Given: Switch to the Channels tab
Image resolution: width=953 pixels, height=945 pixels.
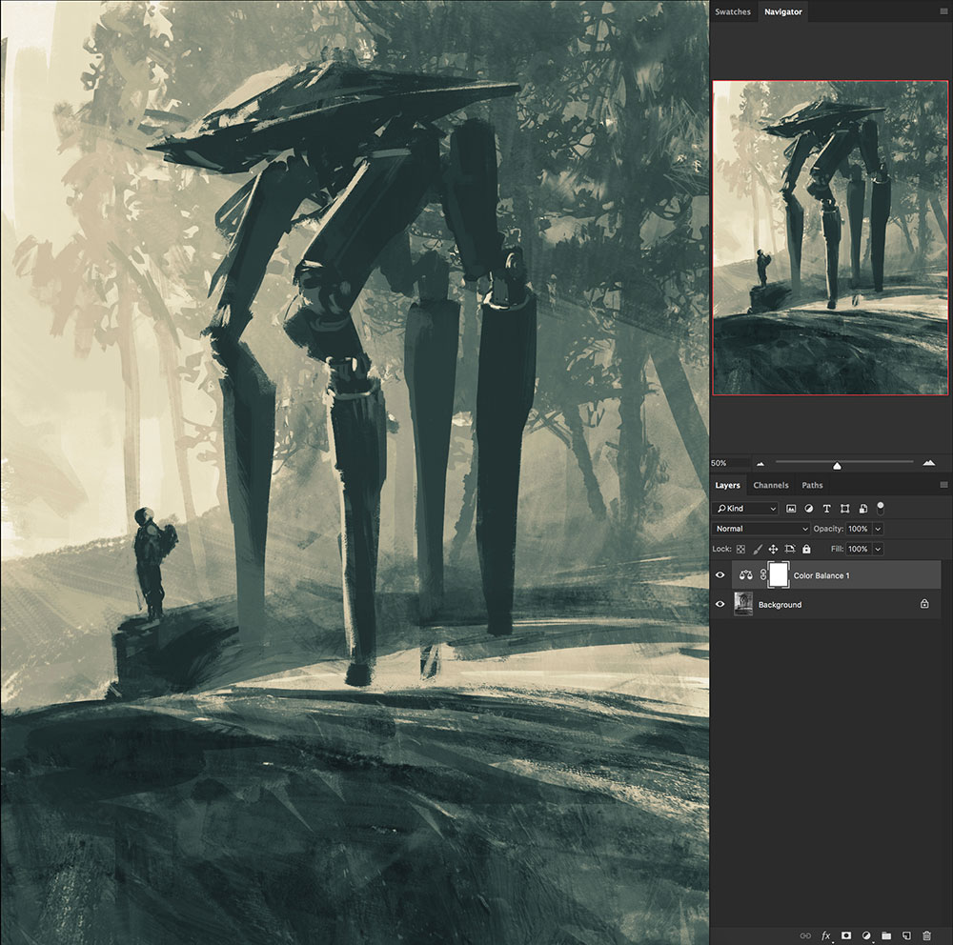Looking at the screenshot, I should 771,485.
